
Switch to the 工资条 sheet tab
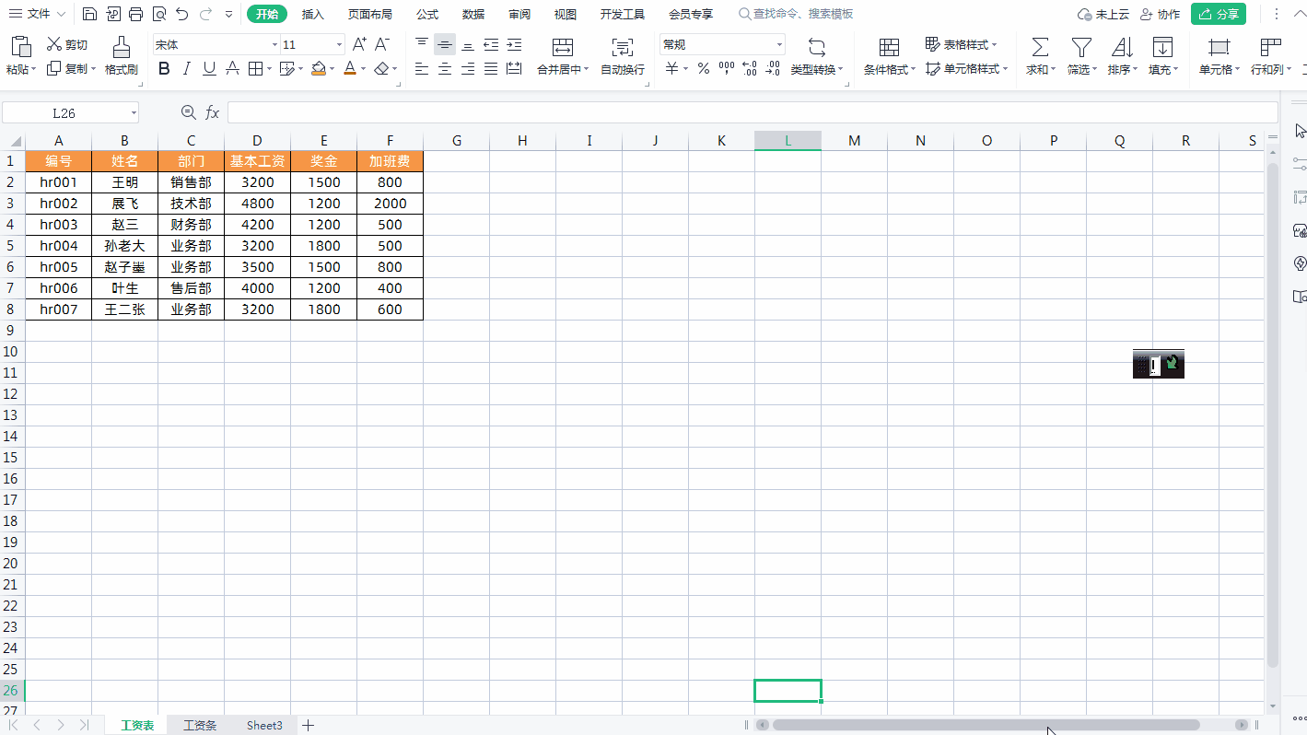200,725
